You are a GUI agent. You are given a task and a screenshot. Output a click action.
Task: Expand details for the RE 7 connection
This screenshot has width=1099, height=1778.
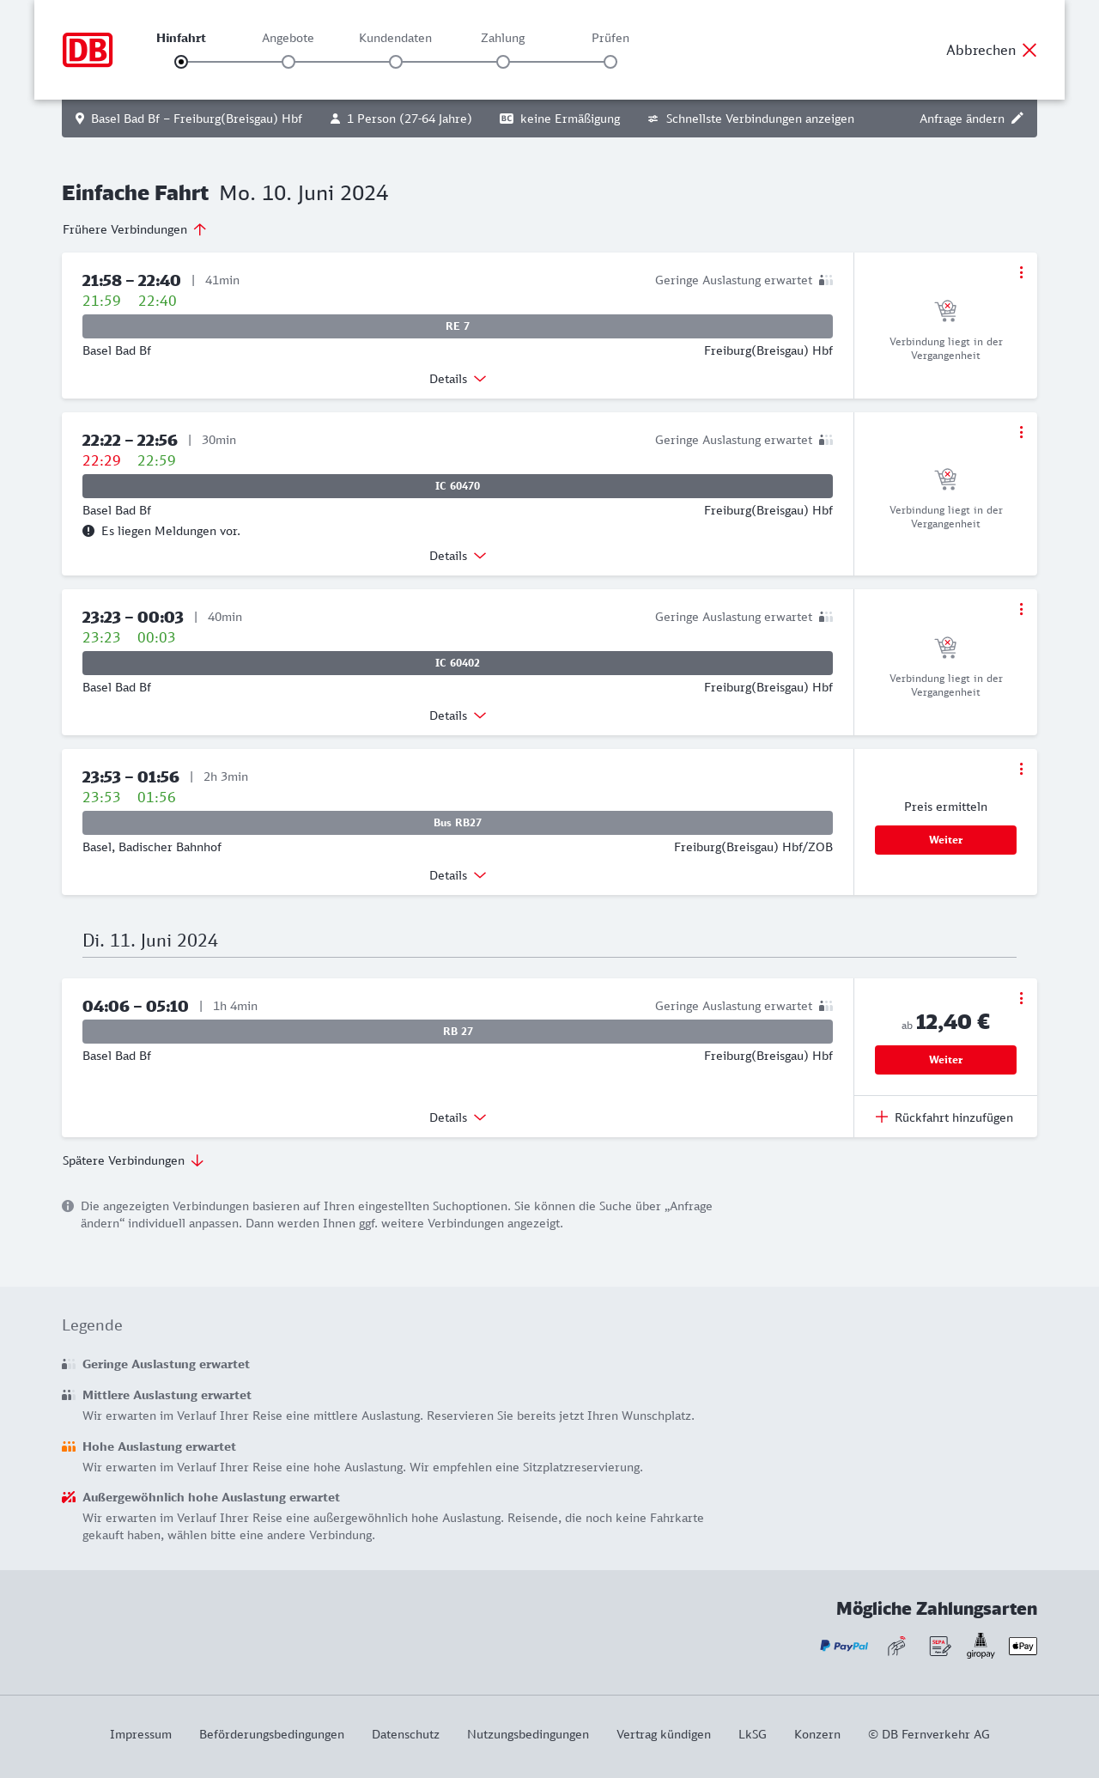(458, 379)
